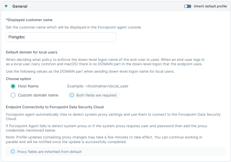Screen dimensions: 231x162
Task: Click the Host Name option label
Action: pos(28,86)
